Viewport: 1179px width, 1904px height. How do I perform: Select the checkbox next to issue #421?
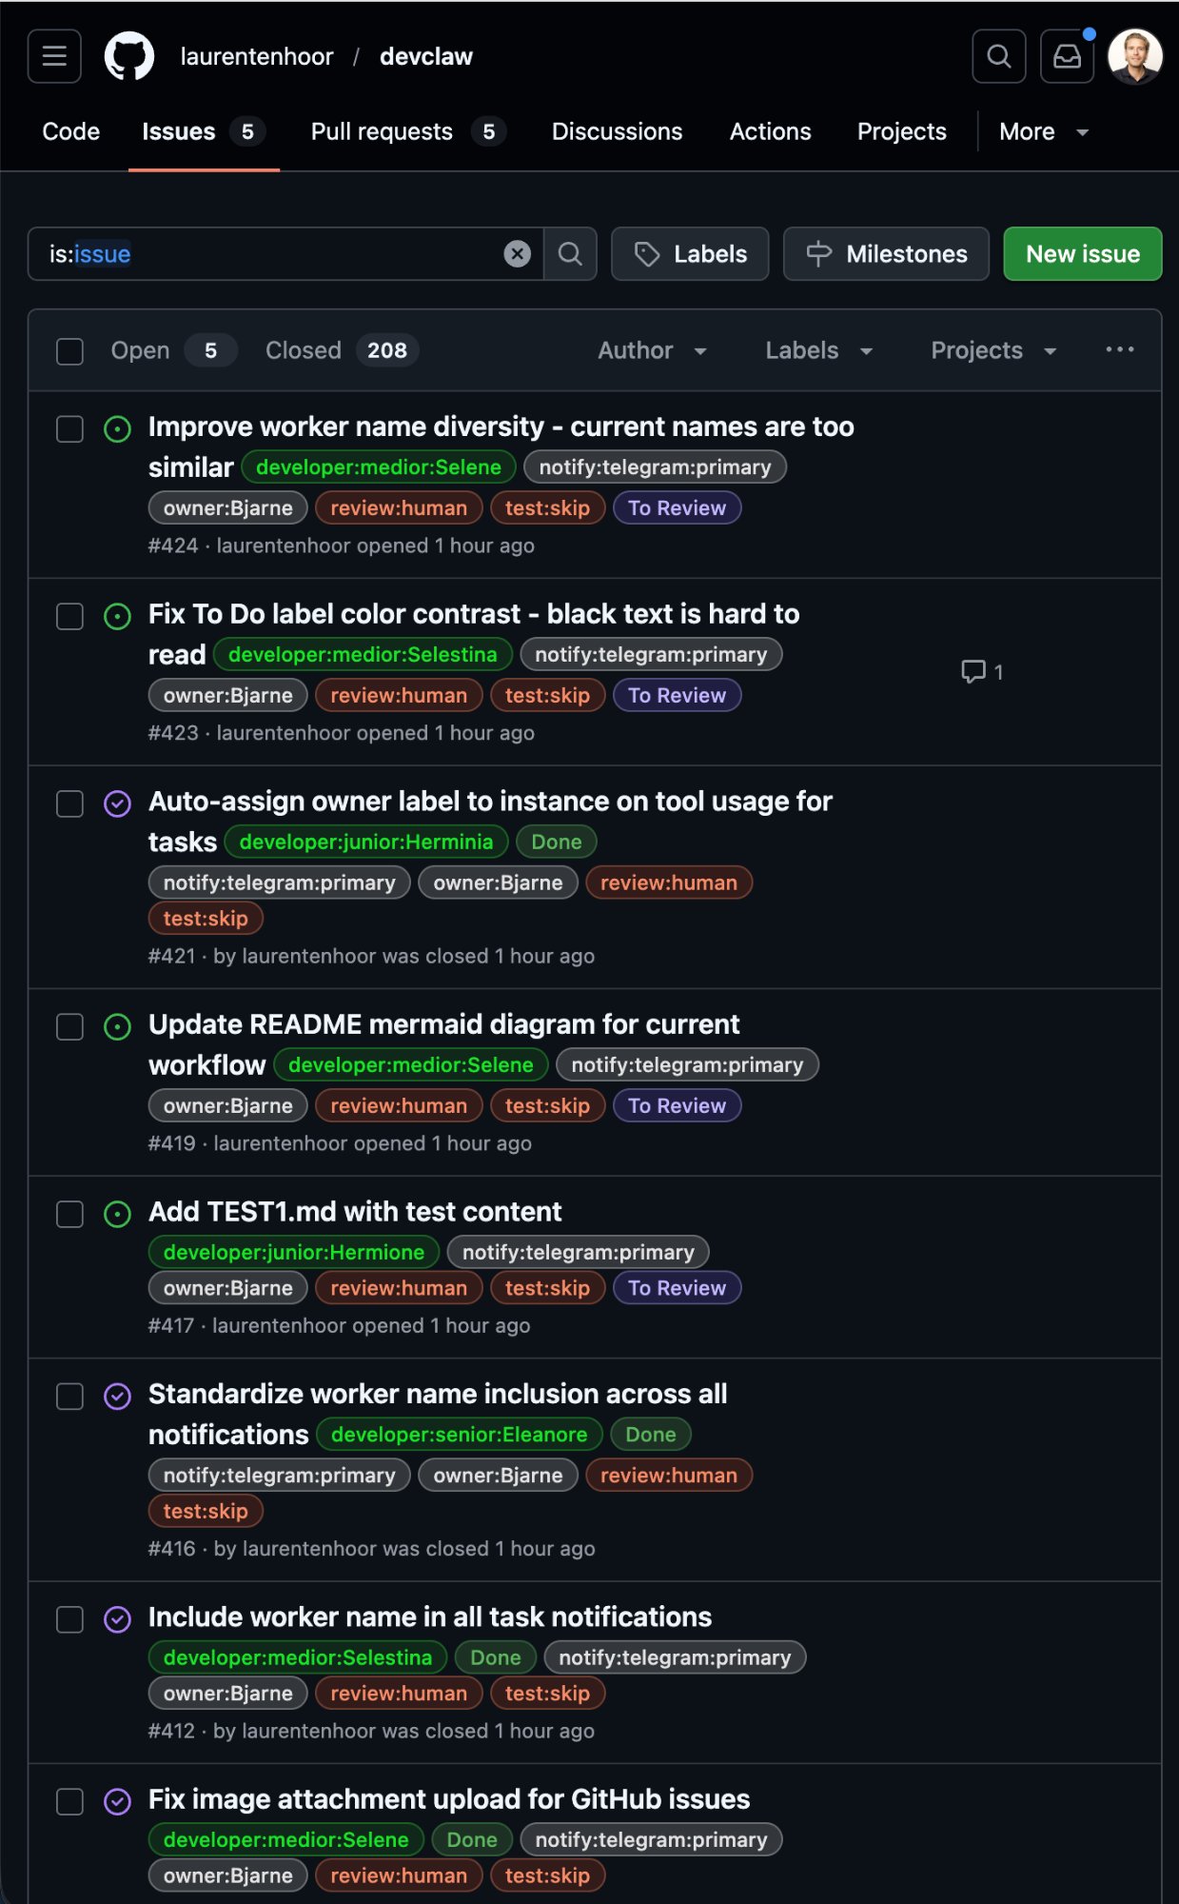(x=69, y=804)
